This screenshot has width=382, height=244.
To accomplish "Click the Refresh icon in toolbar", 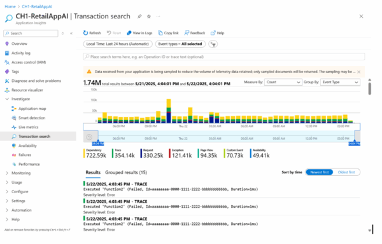I will coord(85,33).
